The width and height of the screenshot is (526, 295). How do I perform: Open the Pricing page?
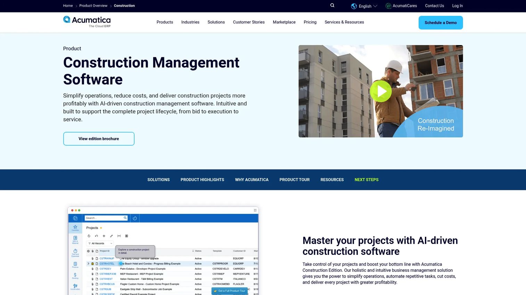point(310,22)
